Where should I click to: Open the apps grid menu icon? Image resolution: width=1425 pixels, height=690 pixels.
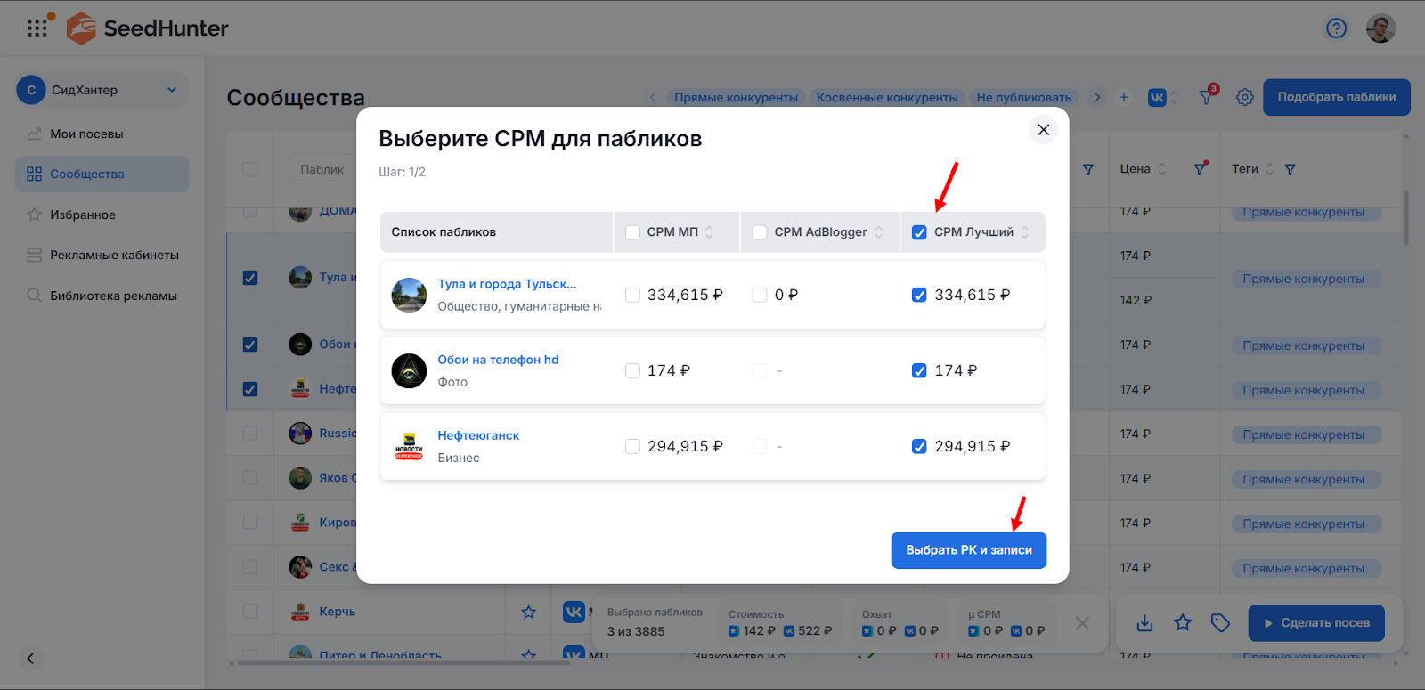point(37,28)
